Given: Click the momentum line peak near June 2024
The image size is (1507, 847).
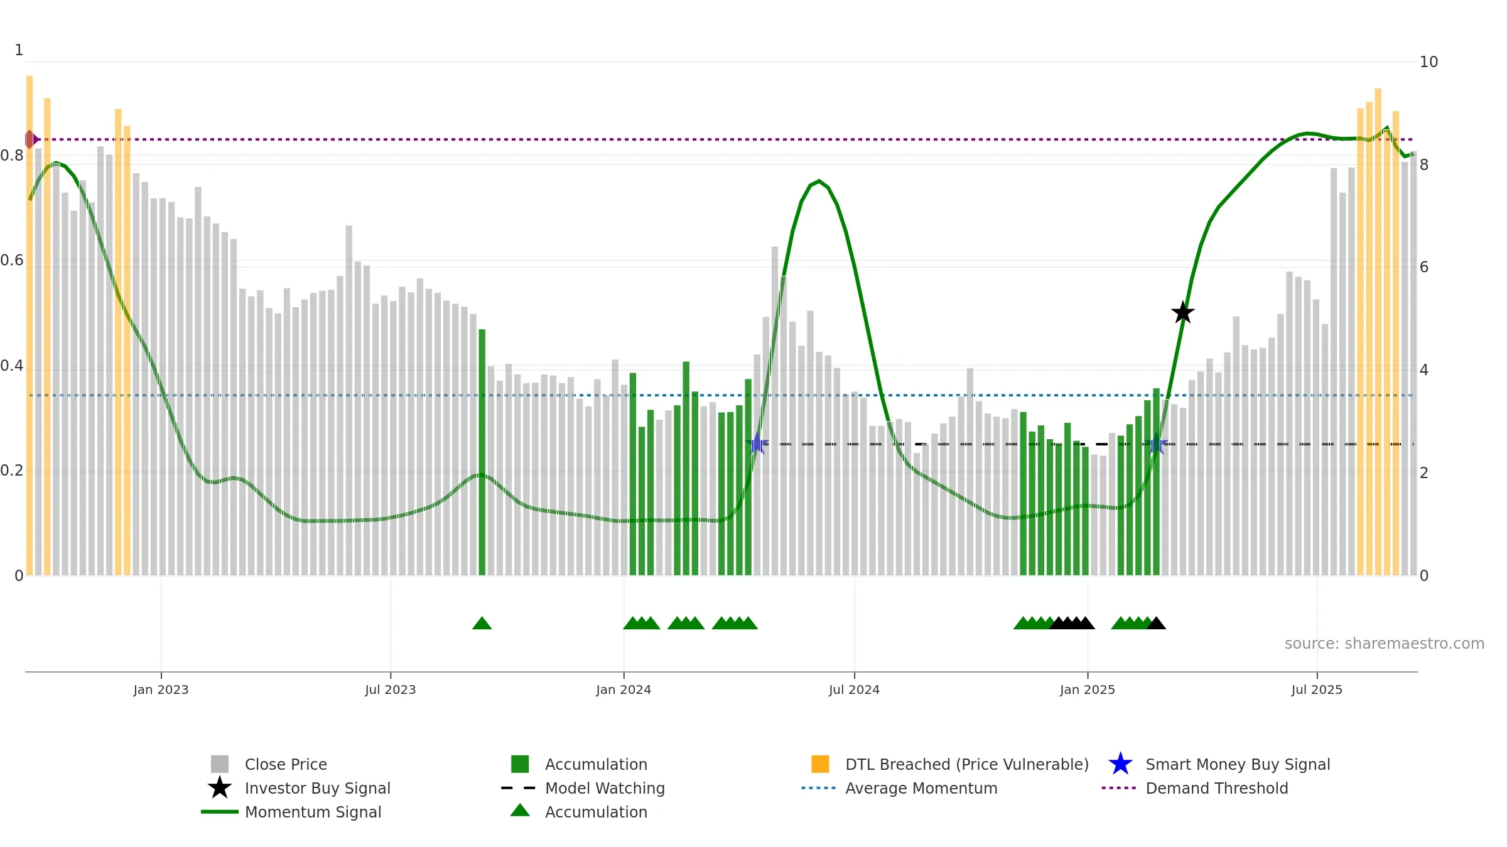Looking at the screenshot, I should point(819,181).
